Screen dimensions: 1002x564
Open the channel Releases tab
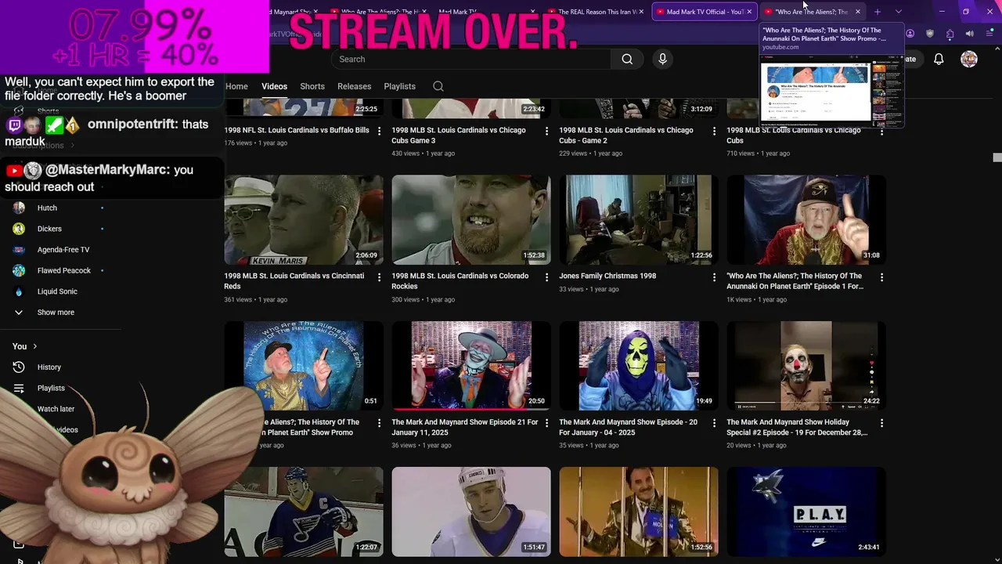click(x=354, y=86)
